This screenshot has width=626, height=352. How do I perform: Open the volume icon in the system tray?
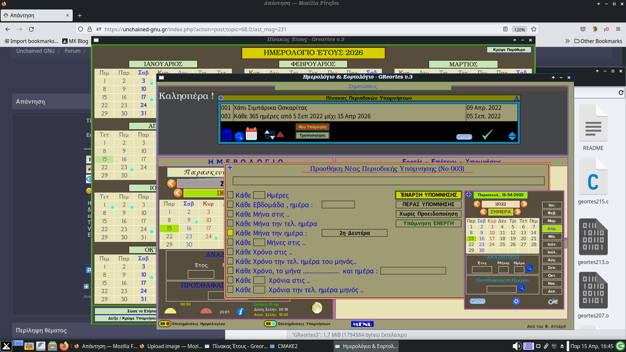point(516,346)
